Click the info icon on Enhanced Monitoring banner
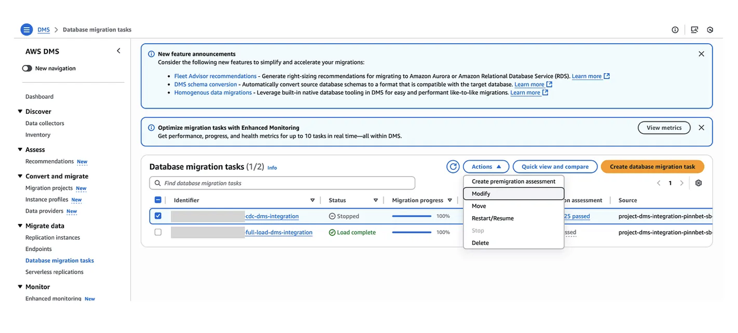The width and height of the screenshot is (738, 333). (x=150, y=128)
